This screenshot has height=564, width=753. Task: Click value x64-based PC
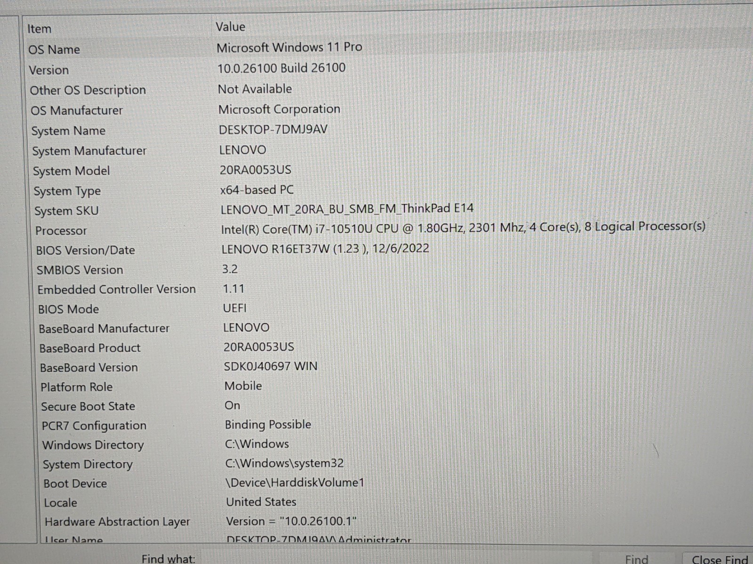257,190
